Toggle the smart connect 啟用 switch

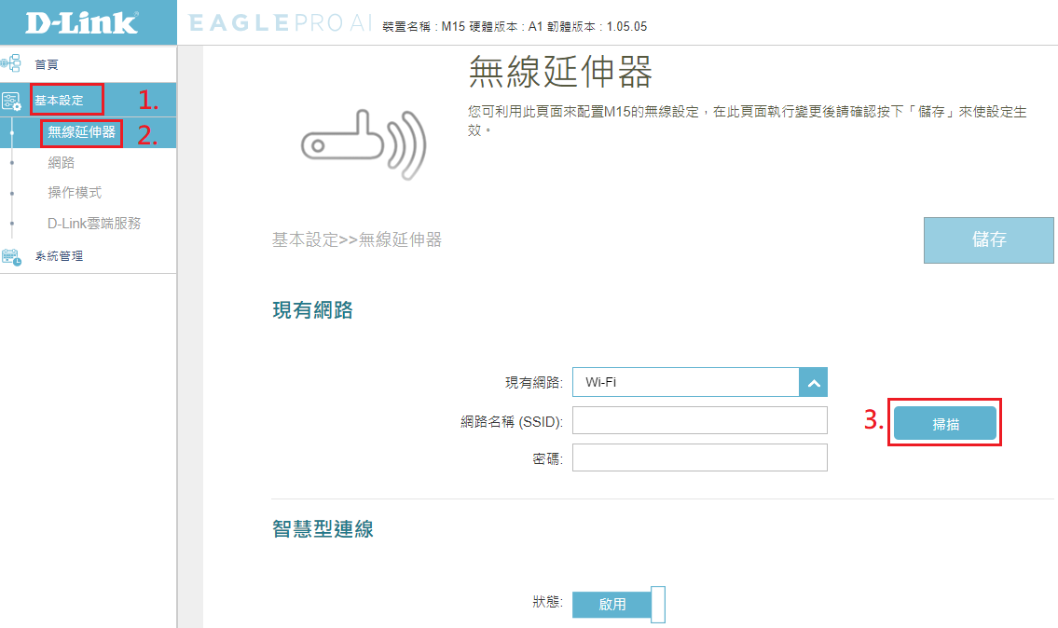(x=618, y=604)
